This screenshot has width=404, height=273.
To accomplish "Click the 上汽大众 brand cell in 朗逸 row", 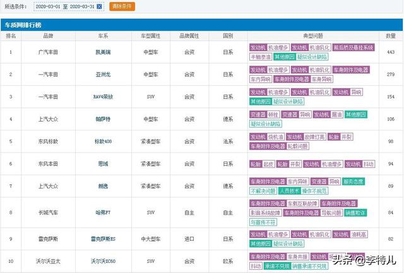I will [x=48, y=186].
